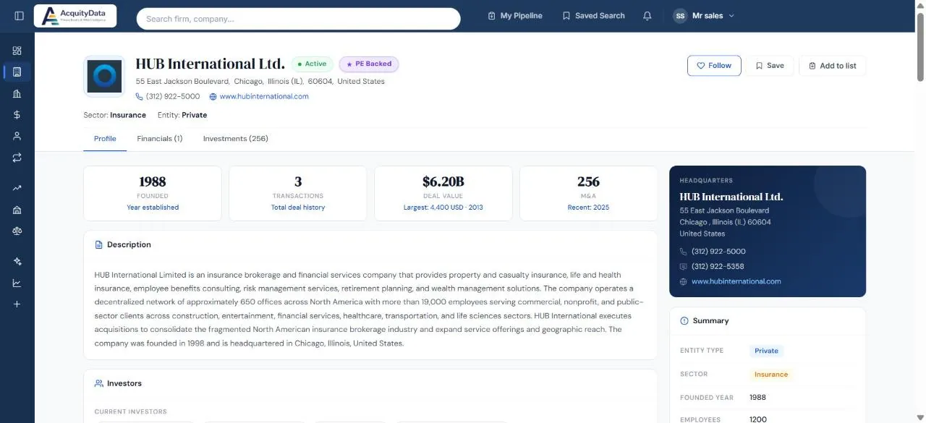The height and width of the screenshot is (423, 926).
Task: Click 'CURRENT INVESTORS' heading
Action: pyautogui.click(x=131, y=411)
